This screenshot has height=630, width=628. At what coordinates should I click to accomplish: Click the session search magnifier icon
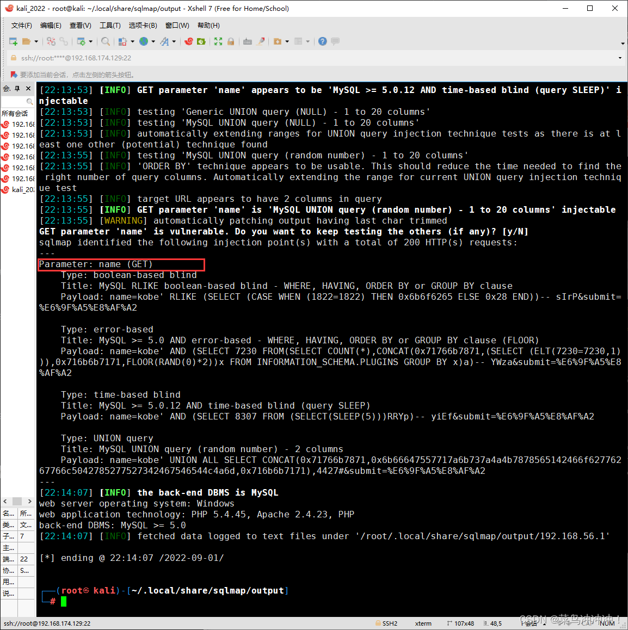(x=30, y=102)
